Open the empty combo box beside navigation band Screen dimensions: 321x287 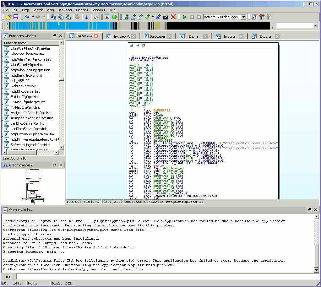click(315, 26)
